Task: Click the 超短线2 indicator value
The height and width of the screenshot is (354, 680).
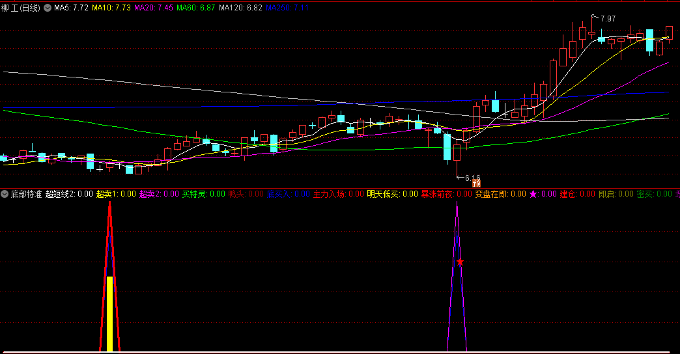Action: click(69, 194)
